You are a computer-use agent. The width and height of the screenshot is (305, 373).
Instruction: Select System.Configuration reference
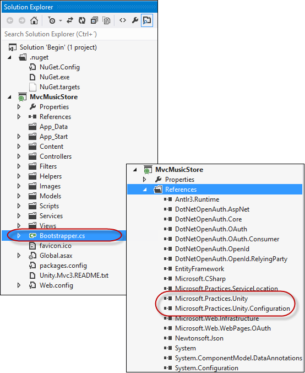click(206, 368)
